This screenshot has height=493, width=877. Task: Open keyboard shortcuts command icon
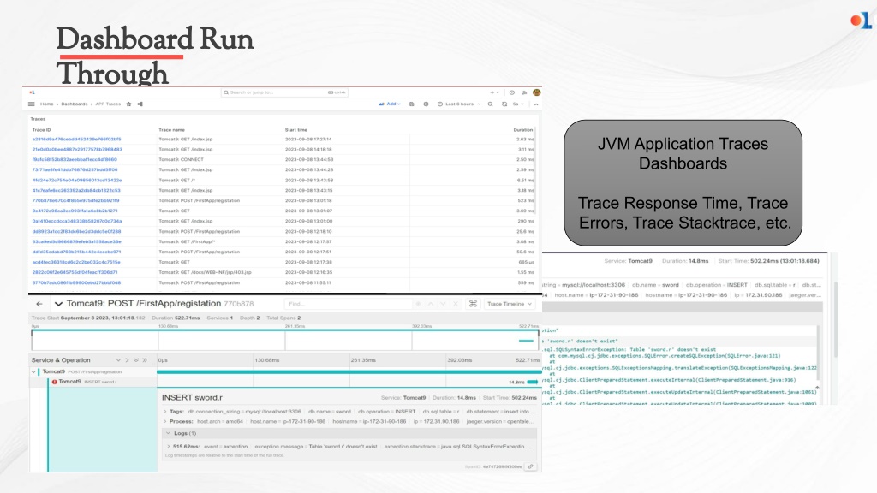[x=473, y=304]
